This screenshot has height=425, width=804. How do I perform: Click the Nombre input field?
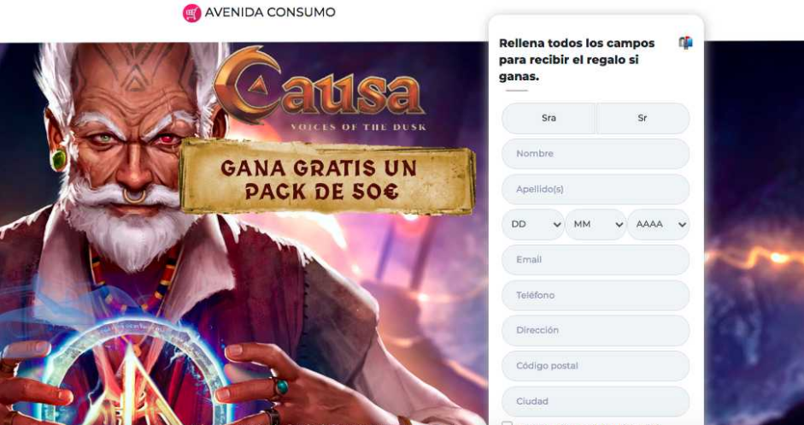pyautogui.click(x=596, y=153)
